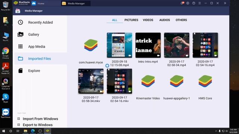Open 2020-09-17 02-54-16.mkv thumbnail
The width and height of the screenshot is (239, 134).
coord(119,81)
